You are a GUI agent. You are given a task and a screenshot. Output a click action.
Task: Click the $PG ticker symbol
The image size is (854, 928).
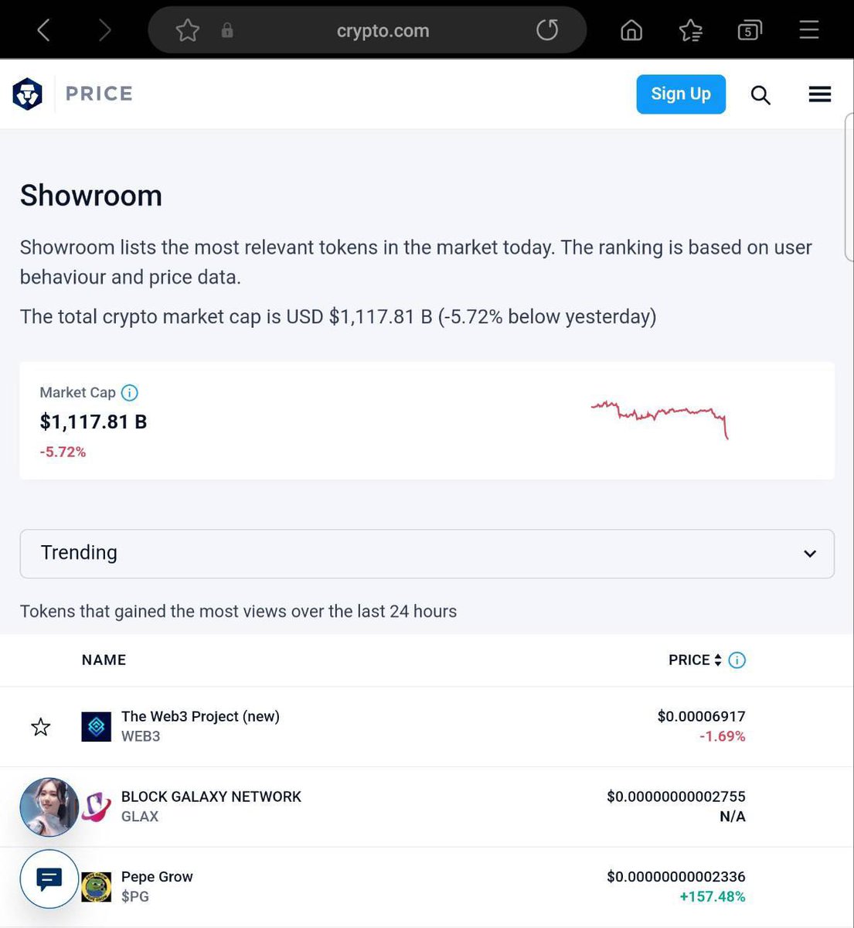[135, 897]
